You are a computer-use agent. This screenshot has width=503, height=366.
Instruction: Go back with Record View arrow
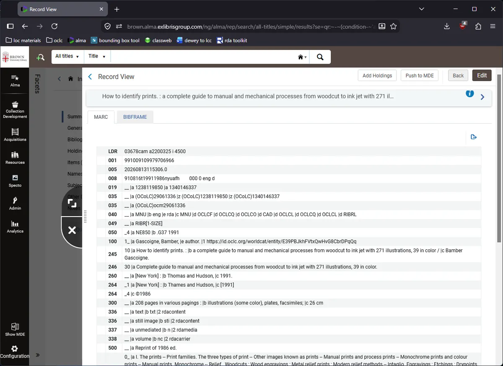point(90,76)
